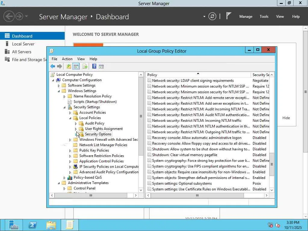308x231 pixels.
Task: Select the All Servers sidebar icon
Action: (x=7, y=51)
